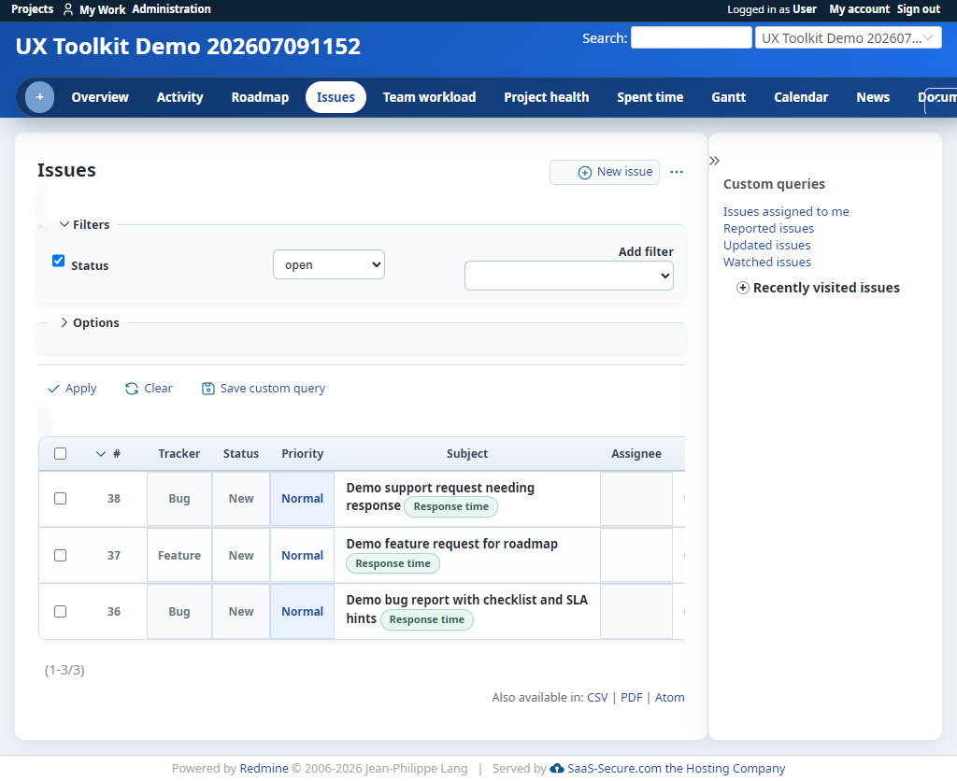Collapse the Filters section
The width and height of the screenshot is (957, 781).
pyautogui.click(x=85, y=224)
